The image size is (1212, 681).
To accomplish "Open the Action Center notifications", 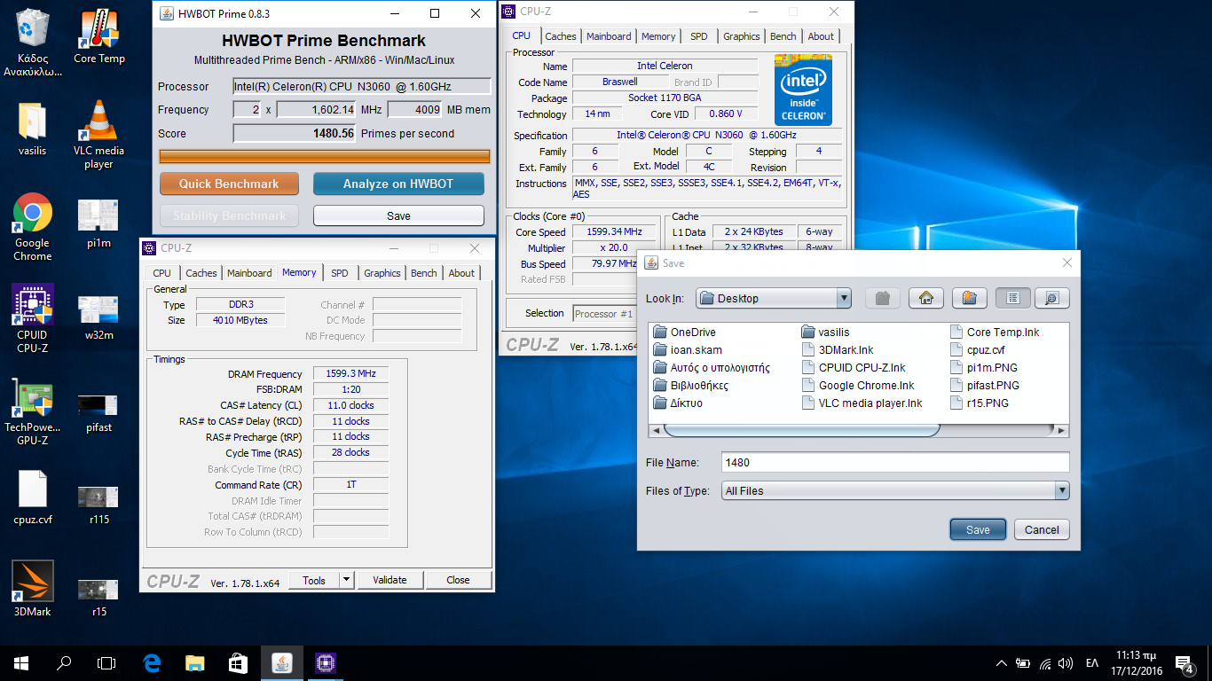I will pyautogui.click(x=1184, y=662).
